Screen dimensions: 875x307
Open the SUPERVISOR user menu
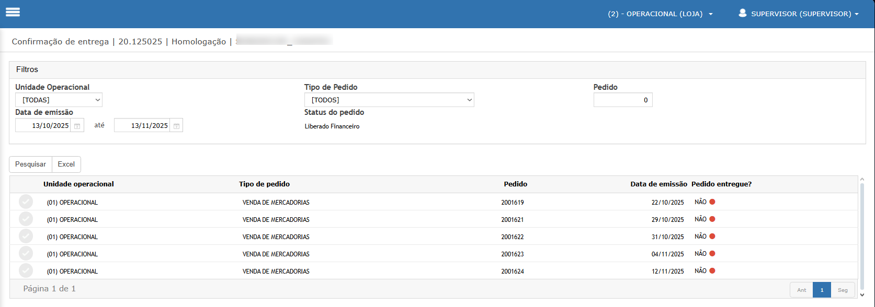click(x=804, y=14)
